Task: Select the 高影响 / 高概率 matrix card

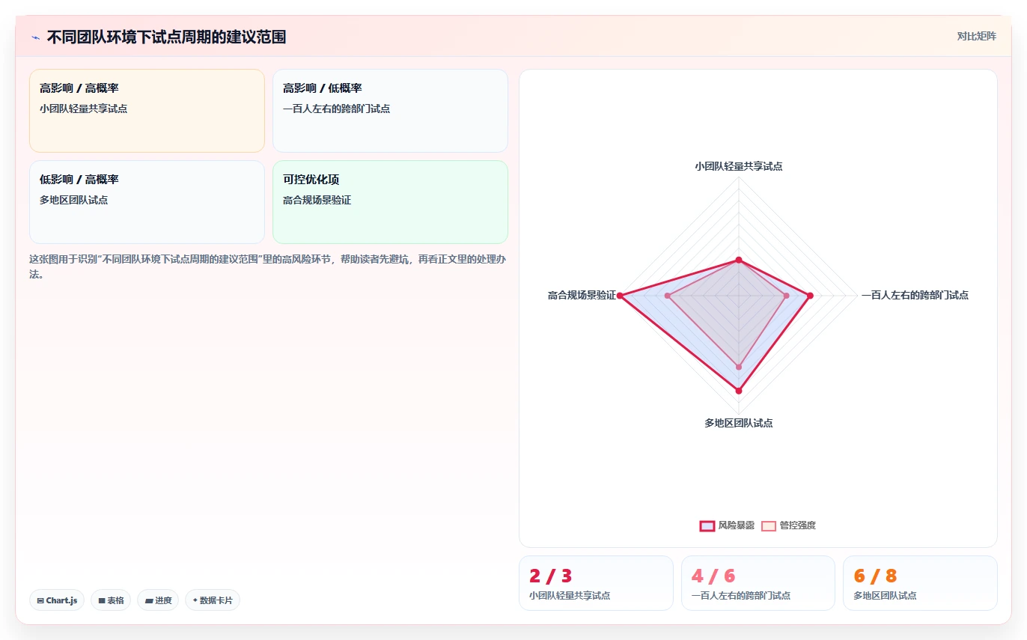Action: (147, 111)
